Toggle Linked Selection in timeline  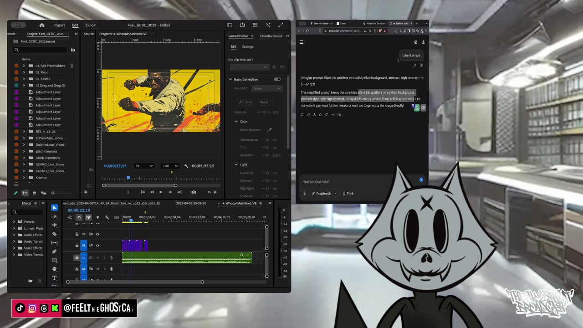point(88,217)
